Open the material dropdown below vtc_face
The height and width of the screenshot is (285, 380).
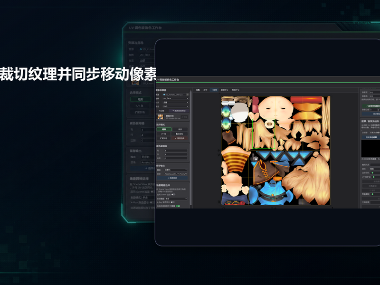point(176,102)
